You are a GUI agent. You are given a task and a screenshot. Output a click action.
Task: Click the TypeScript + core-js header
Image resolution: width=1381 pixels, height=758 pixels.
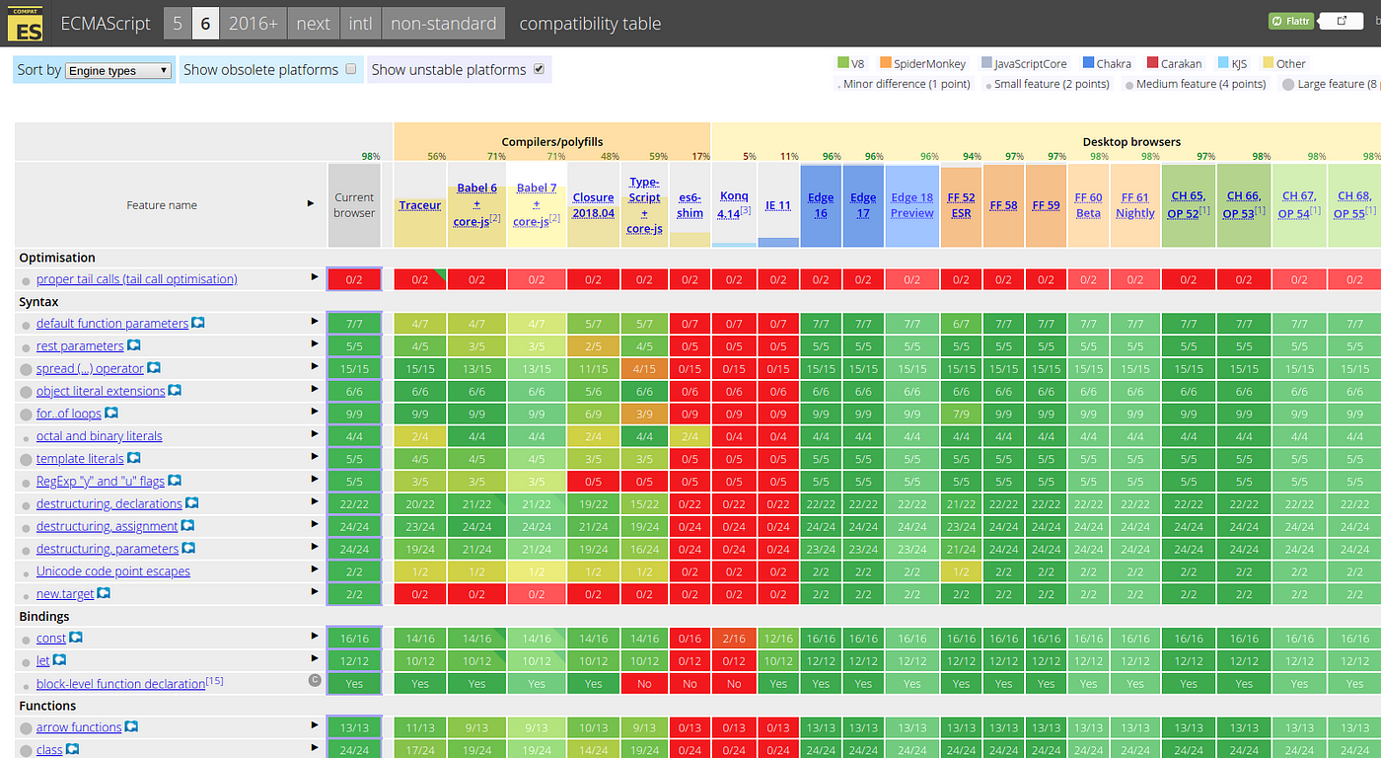(644, 205)
